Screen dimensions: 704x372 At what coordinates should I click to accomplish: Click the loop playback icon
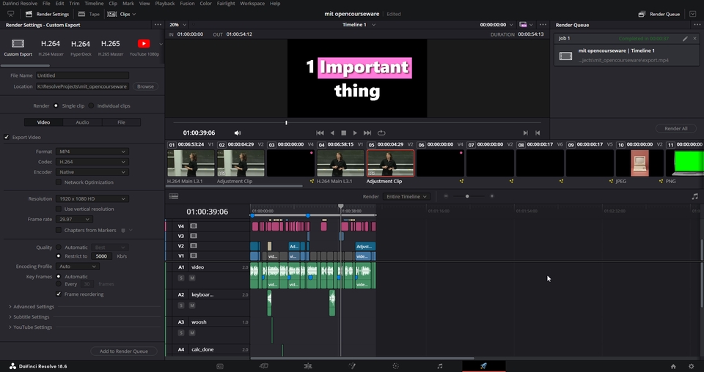381,133
